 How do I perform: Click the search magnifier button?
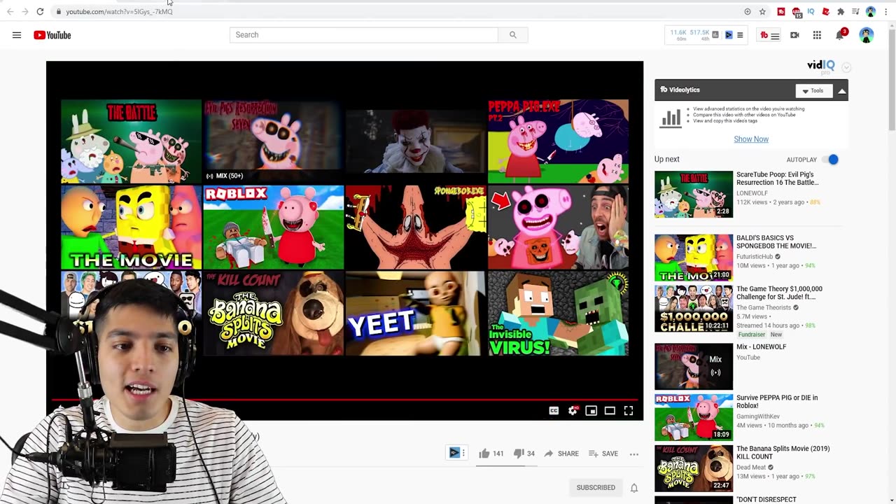pyautogui.click(x=513, y=35)
